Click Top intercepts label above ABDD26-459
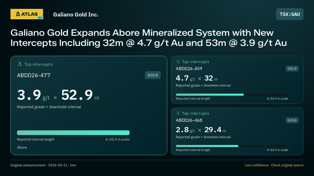This screenshot has width=314, height=176. point(195,62)
